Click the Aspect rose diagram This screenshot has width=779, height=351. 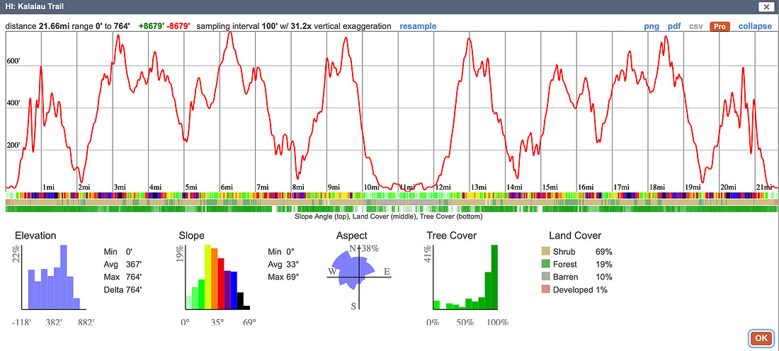click(358, 277)
